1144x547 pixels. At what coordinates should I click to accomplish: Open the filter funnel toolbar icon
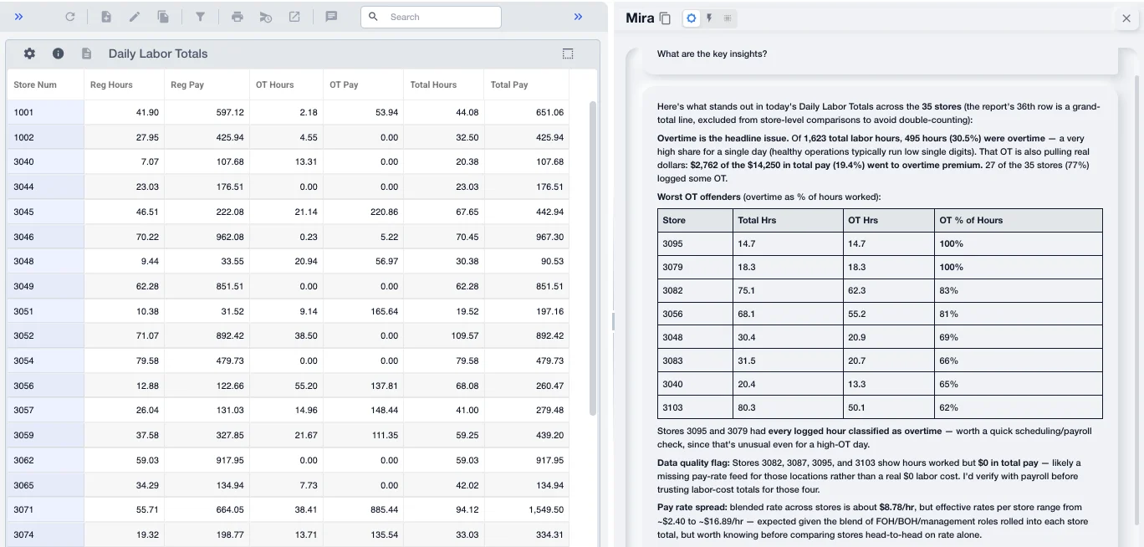click(x=200, y=17)
